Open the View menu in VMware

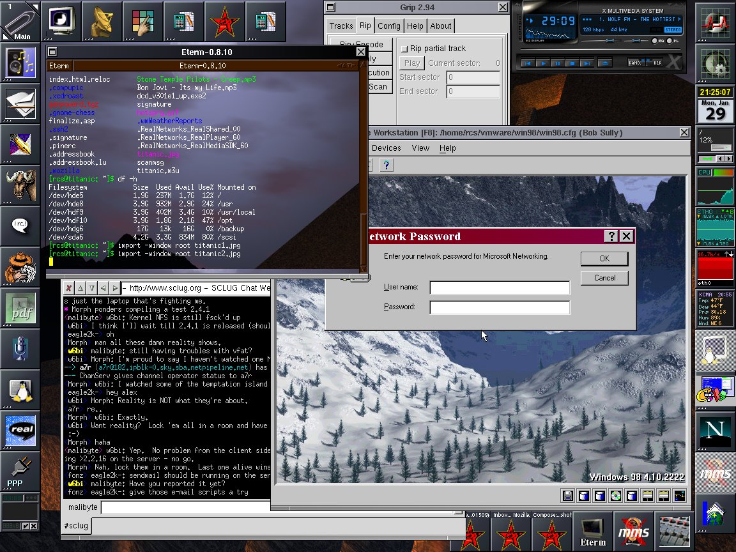click(420, 148)
